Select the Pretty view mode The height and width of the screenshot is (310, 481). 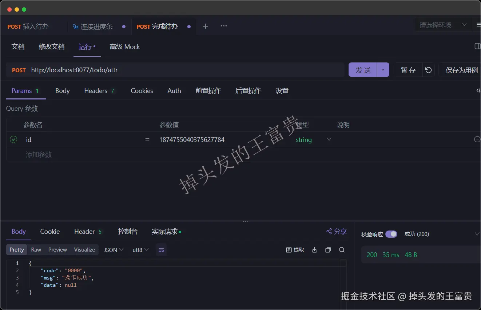[x=17, y=250]
